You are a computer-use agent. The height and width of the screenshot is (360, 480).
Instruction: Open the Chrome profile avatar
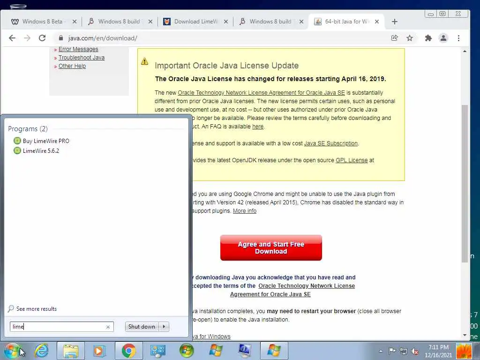pos(443,38)
